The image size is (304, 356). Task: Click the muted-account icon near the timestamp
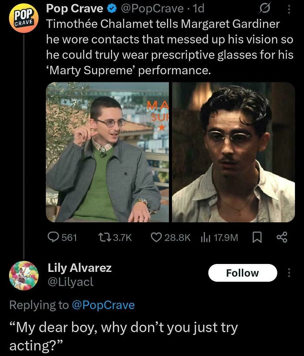tap(263, 8)
